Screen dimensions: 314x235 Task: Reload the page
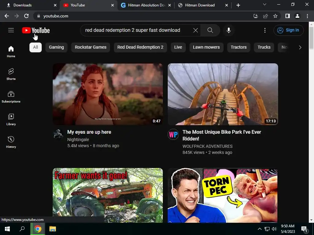tap(26, 16)
